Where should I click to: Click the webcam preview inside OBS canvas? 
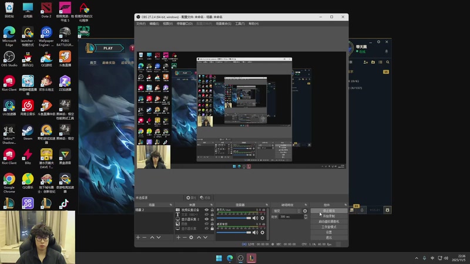[154, 157]
